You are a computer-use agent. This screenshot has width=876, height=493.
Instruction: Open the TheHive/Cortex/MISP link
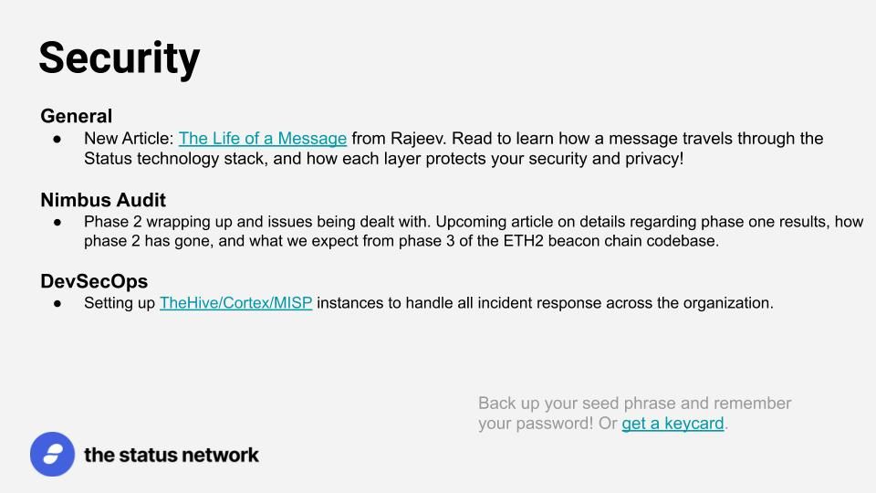tap(235, 303)
